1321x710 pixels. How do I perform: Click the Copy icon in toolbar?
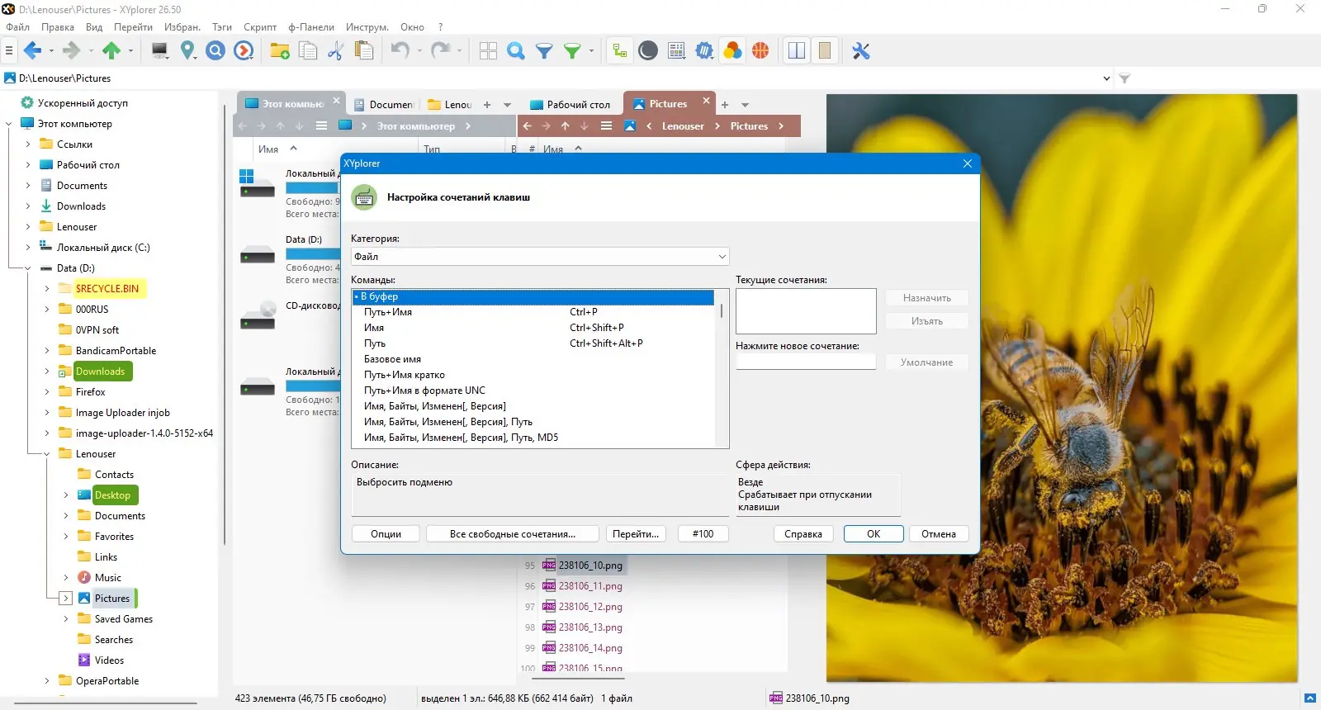pos(308,51)
